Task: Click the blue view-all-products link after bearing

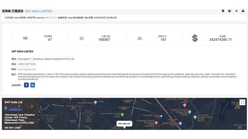Action: click(x=50, y=18)
